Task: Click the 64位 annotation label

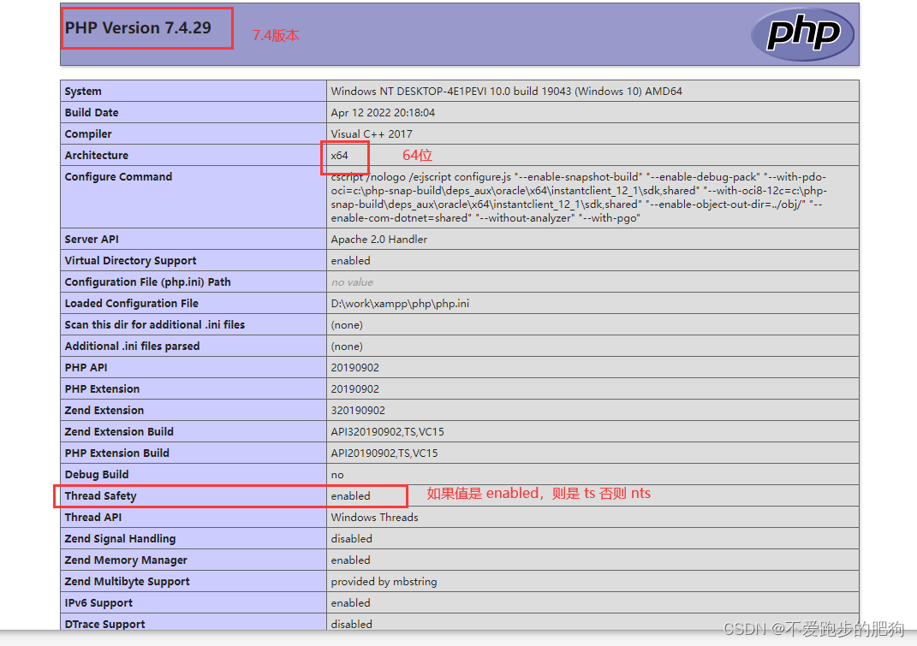Action: (417, 155)
